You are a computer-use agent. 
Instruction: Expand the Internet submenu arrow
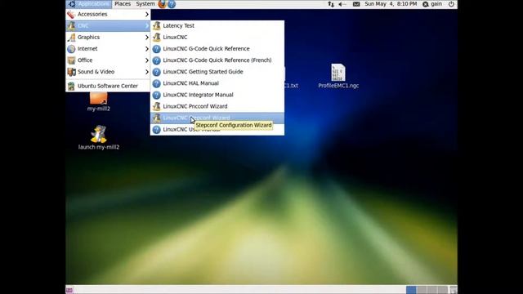point(147,49)
